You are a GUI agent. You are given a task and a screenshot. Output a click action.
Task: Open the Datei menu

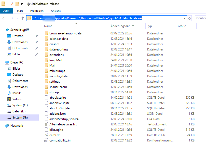(6, 11)
